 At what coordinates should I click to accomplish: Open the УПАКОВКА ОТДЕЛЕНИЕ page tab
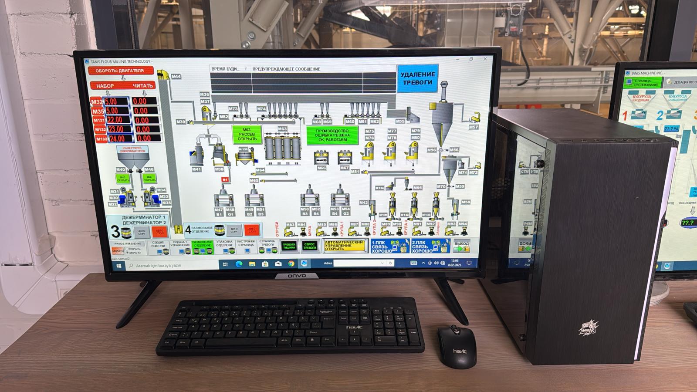[225, 247]
